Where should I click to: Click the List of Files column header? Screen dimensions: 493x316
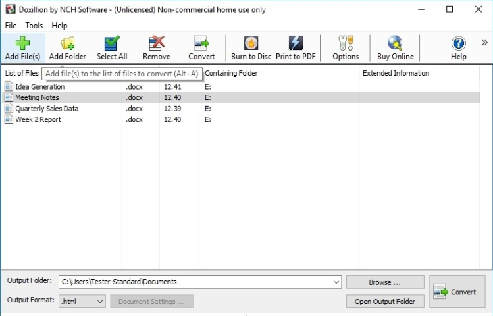pos(22,73)
